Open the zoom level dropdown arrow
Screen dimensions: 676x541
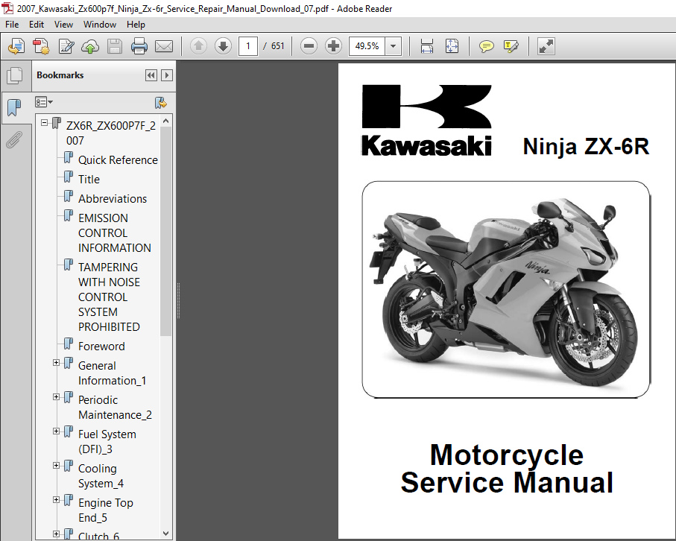click(x=393, y=45)
